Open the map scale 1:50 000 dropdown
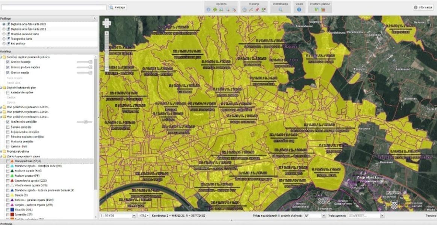 pyautogui.click(x=134, y=216)
